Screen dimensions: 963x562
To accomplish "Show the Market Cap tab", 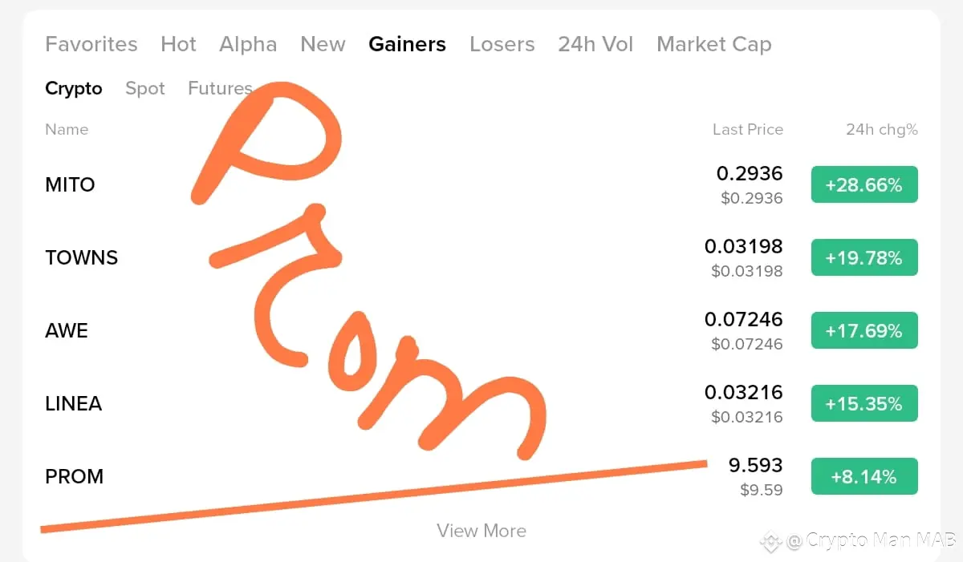I will coord(714,44).
